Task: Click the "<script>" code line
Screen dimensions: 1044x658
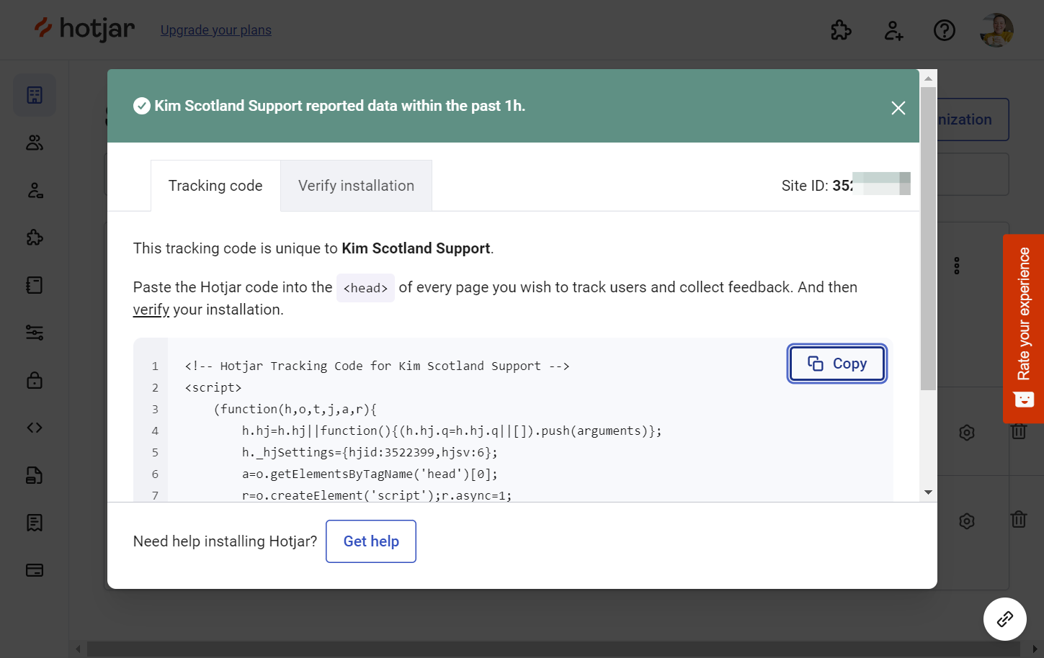Action: click(x=213, y=387)
